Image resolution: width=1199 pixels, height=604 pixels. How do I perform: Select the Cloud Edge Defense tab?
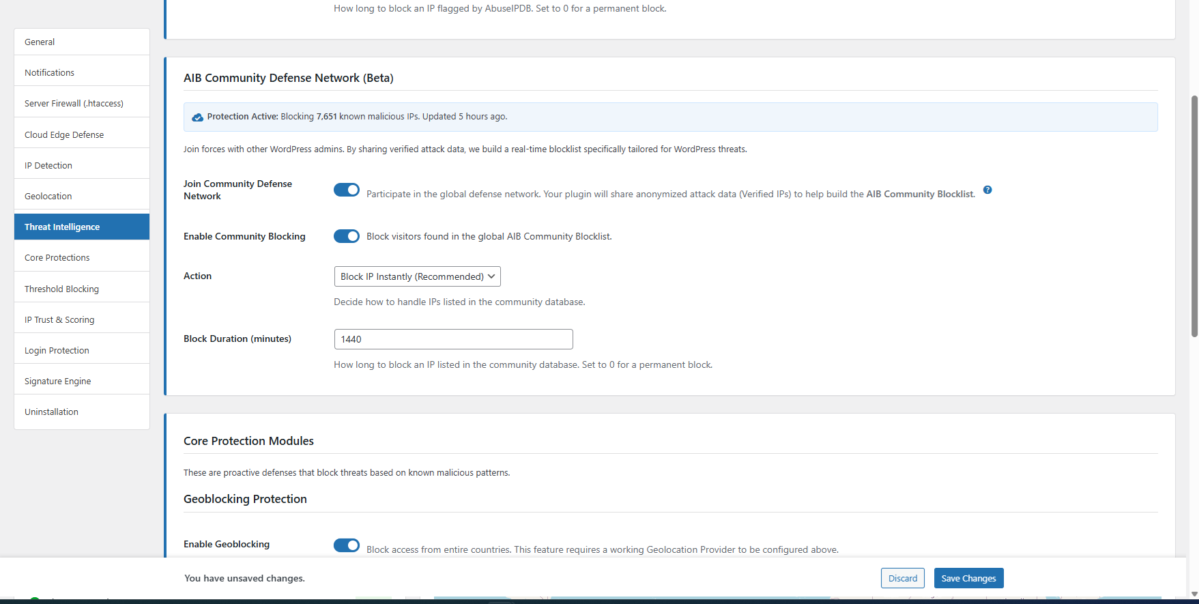(82, 134)
